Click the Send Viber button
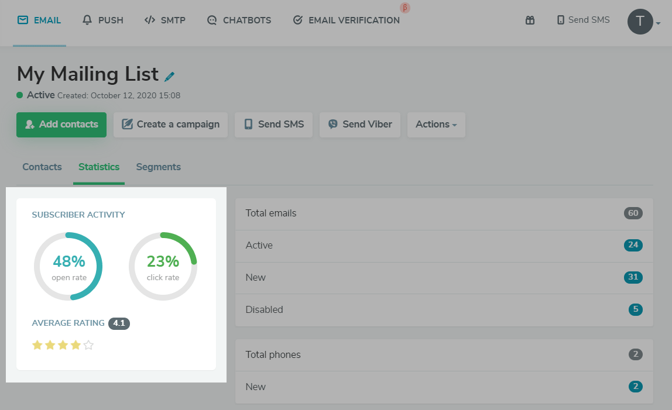This screenshot has height=410, width=672. click(359, 125)
